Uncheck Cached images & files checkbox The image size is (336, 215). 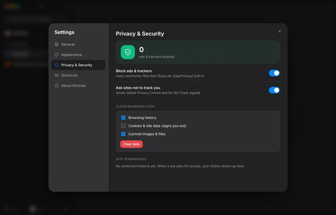point(123,134)
